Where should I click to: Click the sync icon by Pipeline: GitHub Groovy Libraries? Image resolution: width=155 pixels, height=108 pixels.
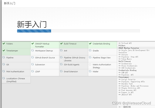pyautogui.click(x=61, y=57)
